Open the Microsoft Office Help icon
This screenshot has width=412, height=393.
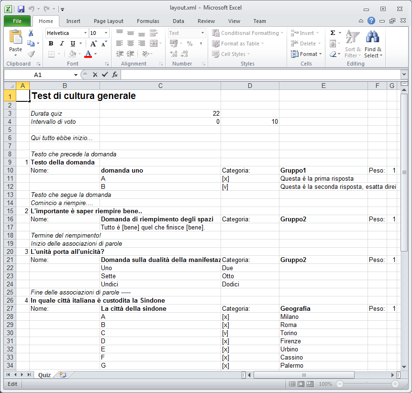pos(371,21)
